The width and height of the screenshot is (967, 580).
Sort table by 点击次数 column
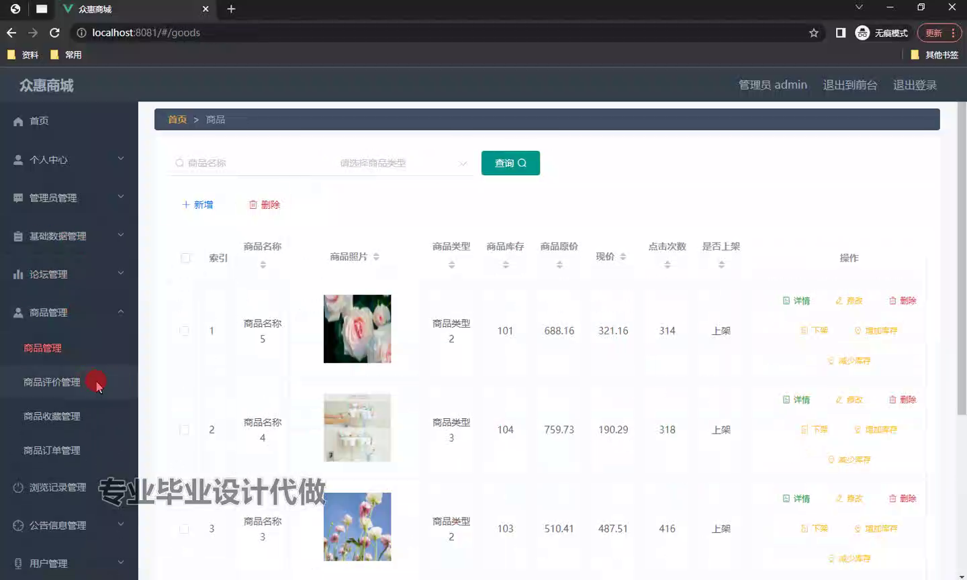point(667,264)
